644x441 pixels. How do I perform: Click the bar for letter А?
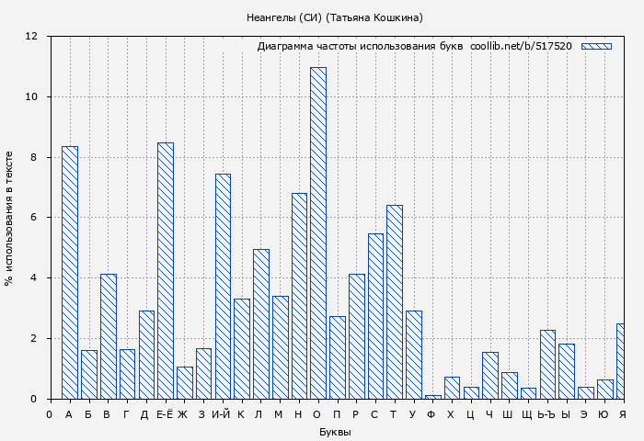tap(70, 272)
